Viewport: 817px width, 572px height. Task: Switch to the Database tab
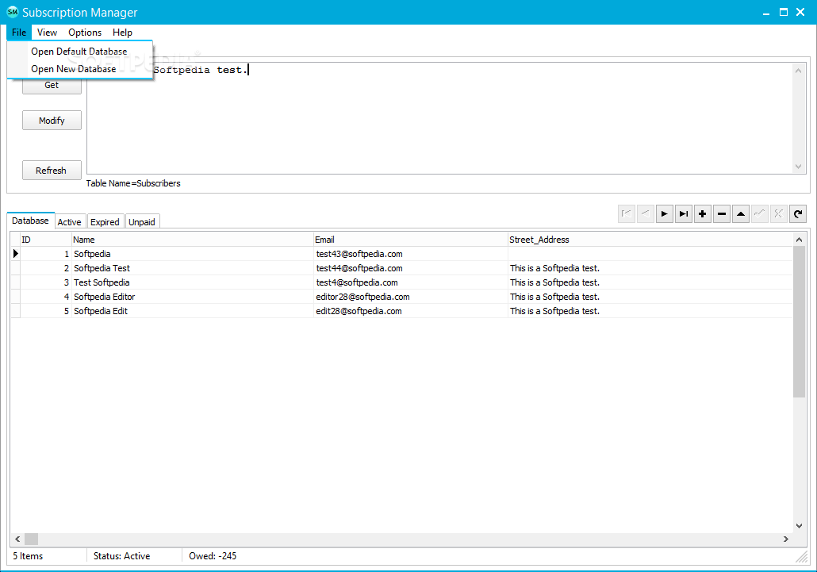pyautogui.click(x=30, y=221)
